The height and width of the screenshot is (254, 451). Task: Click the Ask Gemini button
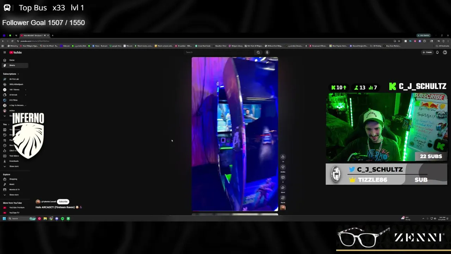pyautogui.click(x=424, y=35)
